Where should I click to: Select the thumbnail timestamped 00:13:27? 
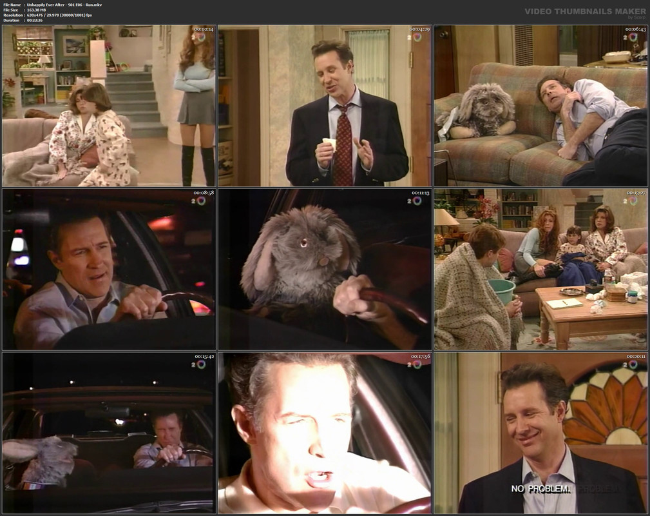[x=540, y=270]
